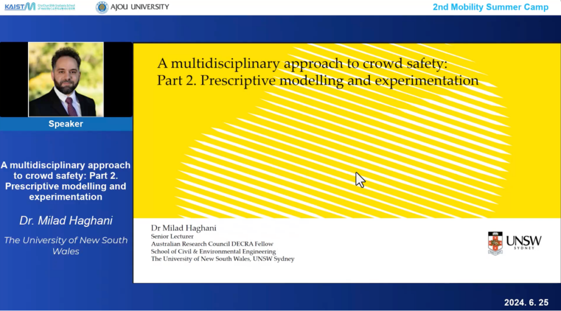This screenshot has width=561, height=311.
Task: Click the KAIST logo in the header
Action: 20,7
